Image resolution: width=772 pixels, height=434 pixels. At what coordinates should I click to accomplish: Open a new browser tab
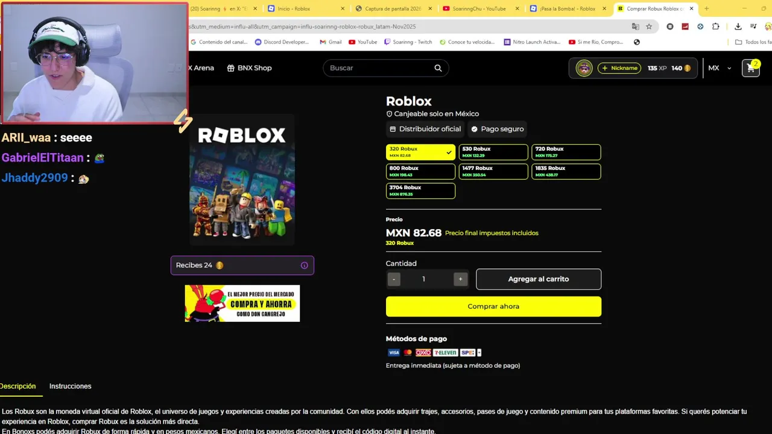point(706,8)
